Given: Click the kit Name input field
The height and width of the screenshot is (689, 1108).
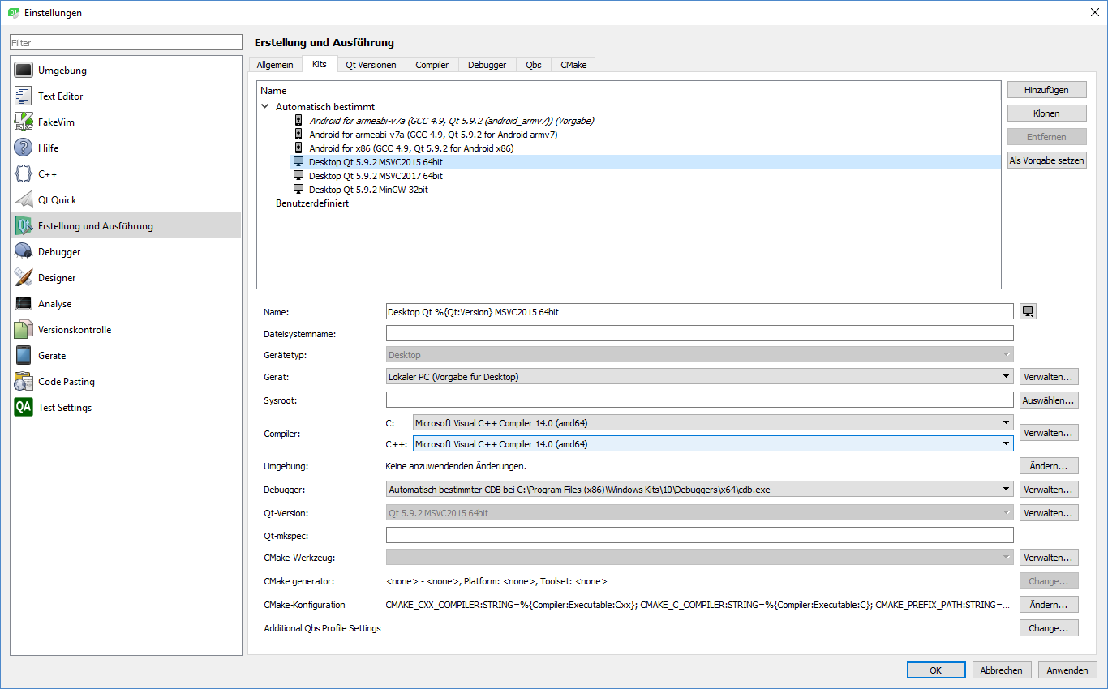Looking at the screenshot, I should pyautogui.click(x=700, y=312).
